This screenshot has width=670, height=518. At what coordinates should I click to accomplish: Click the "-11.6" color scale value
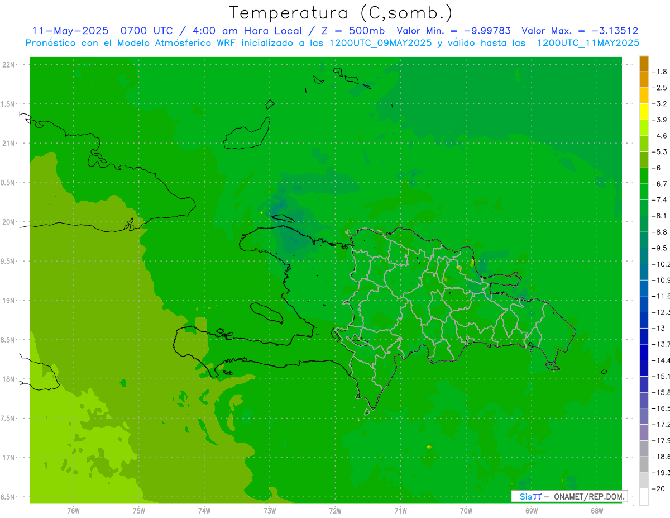pos(661,296)
